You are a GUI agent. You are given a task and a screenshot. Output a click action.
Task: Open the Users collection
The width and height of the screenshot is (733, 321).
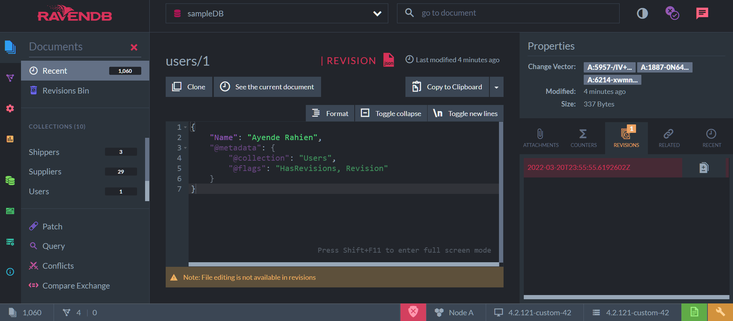83,192
